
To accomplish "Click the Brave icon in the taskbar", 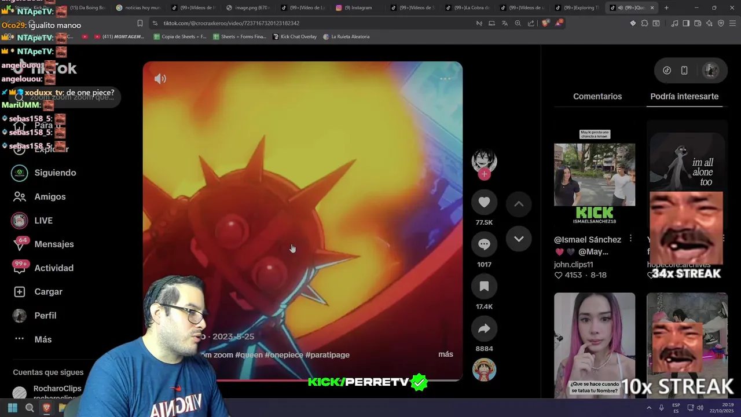I will click(x=47, y=408).
